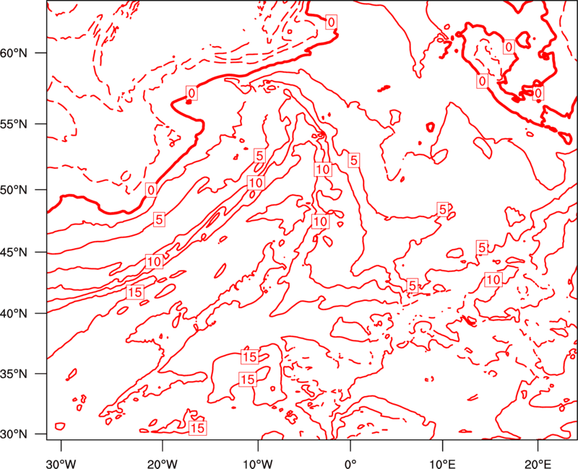Click the 30°N latitude axis label

(14, 434)
